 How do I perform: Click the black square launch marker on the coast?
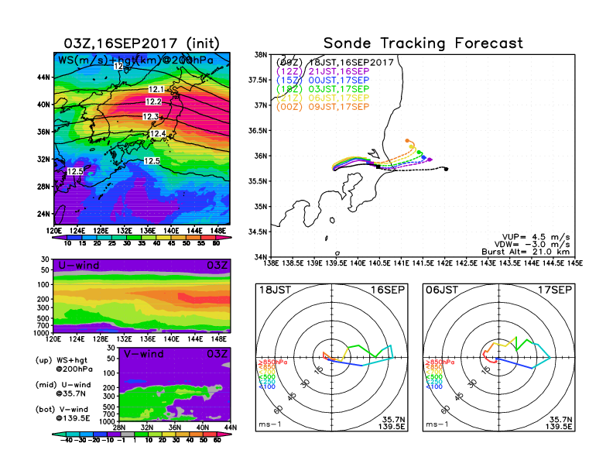(x=378, y=167)
